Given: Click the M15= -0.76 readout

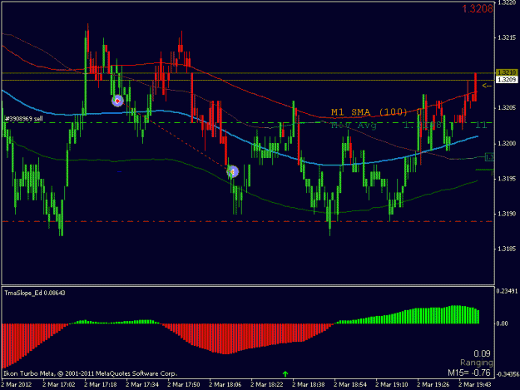Looking at the screenshot, I should [x=469, y=373].
